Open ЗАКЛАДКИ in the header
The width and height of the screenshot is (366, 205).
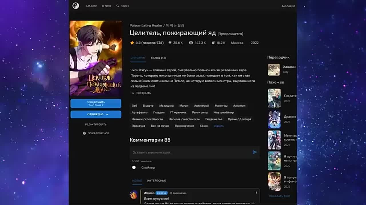(288, 6)
